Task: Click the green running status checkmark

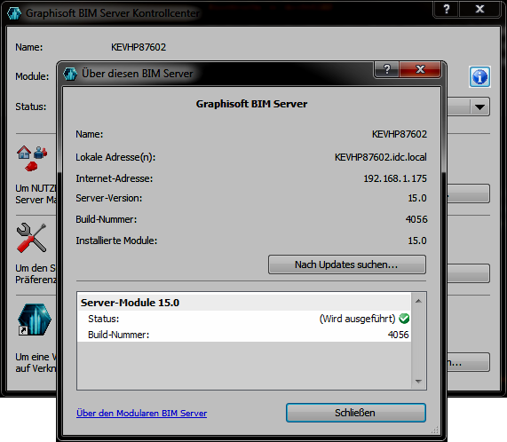Action: click(404, 319)
